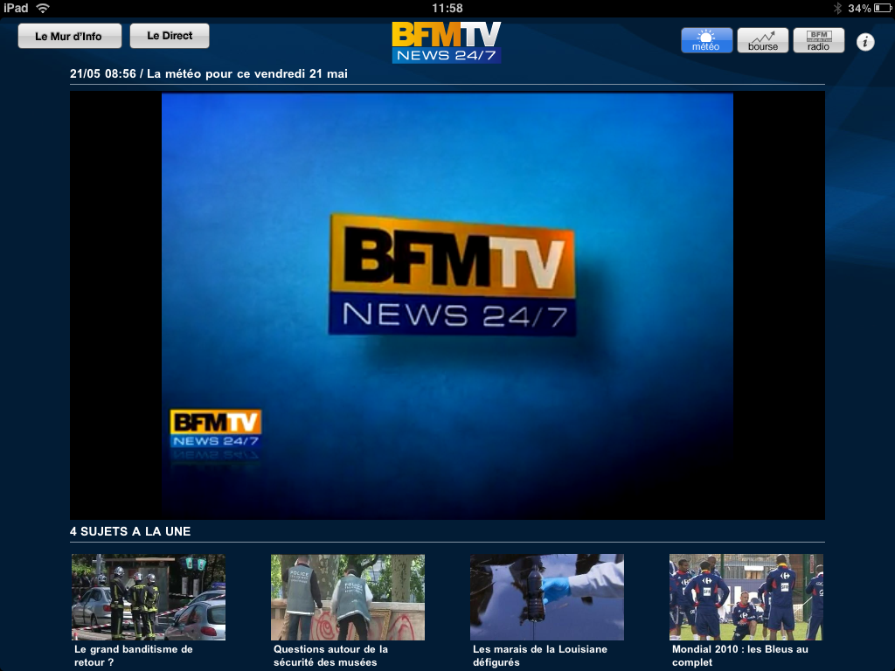Viewport: 895px width, 671px height.
Task: Tap the video title 'La météo pour ce vendredi 21 mai'
Action: [247, 73]
